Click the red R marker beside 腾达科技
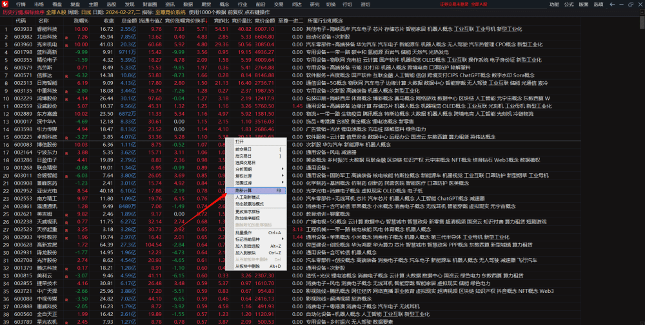Viewport: 645px width, 325px height. tap(66, 268)
